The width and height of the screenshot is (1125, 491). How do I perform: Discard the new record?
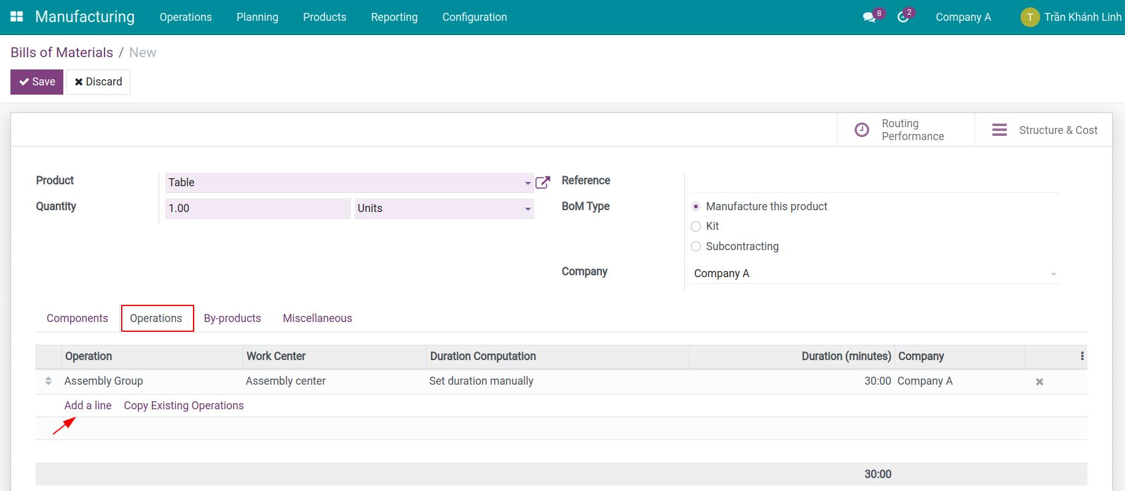[x=98, y=82]
